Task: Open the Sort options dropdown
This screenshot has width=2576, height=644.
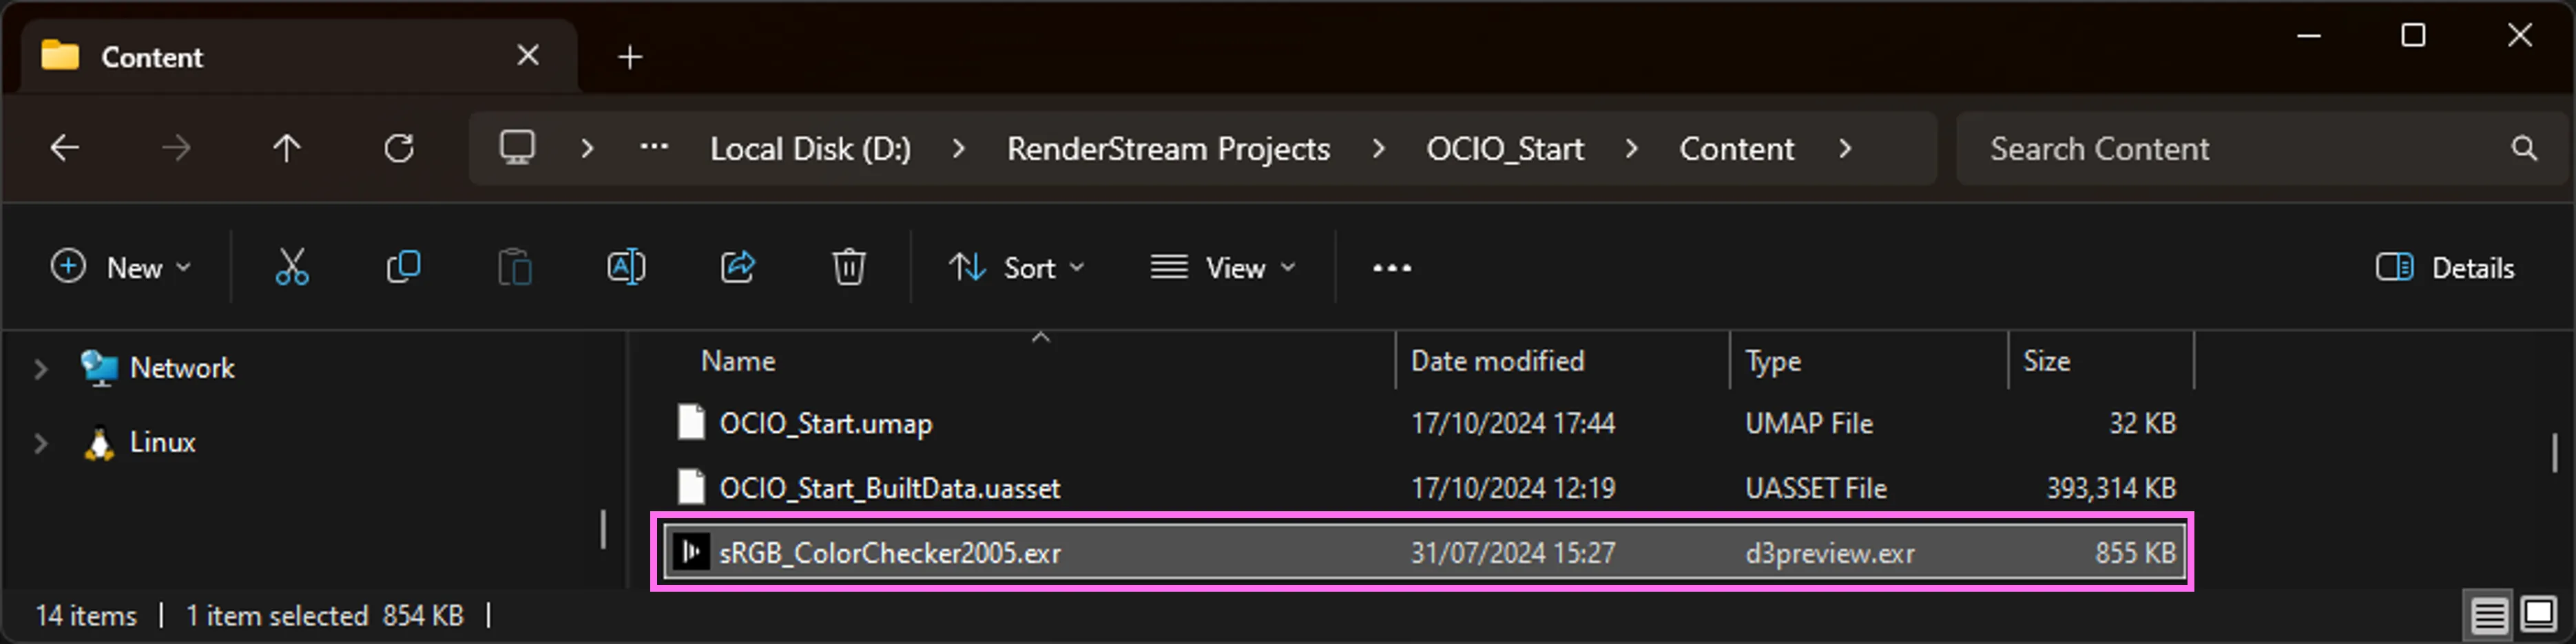Action: click(x=1017, y=266)
